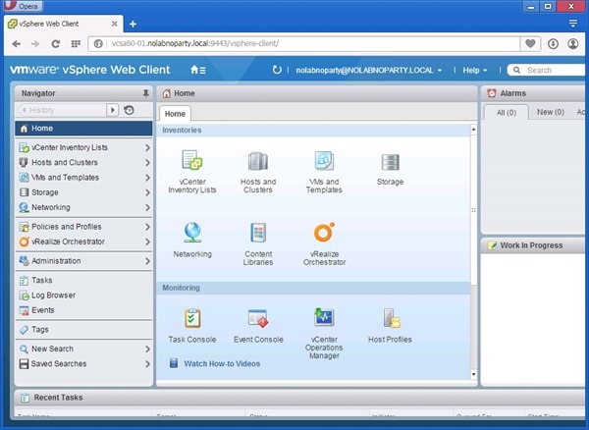Open the Event Console icon
The height and width of the screenshot is (430, 589).
point(258,318)
